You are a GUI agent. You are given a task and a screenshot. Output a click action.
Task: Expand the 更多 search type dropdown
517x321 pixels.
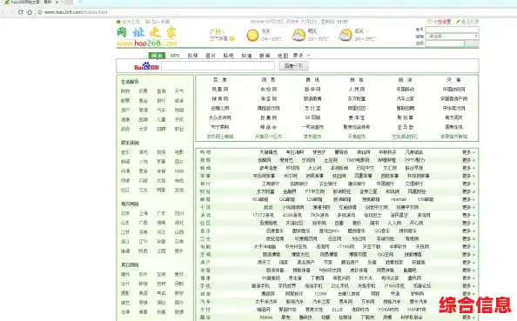click(x=301, y=56)
